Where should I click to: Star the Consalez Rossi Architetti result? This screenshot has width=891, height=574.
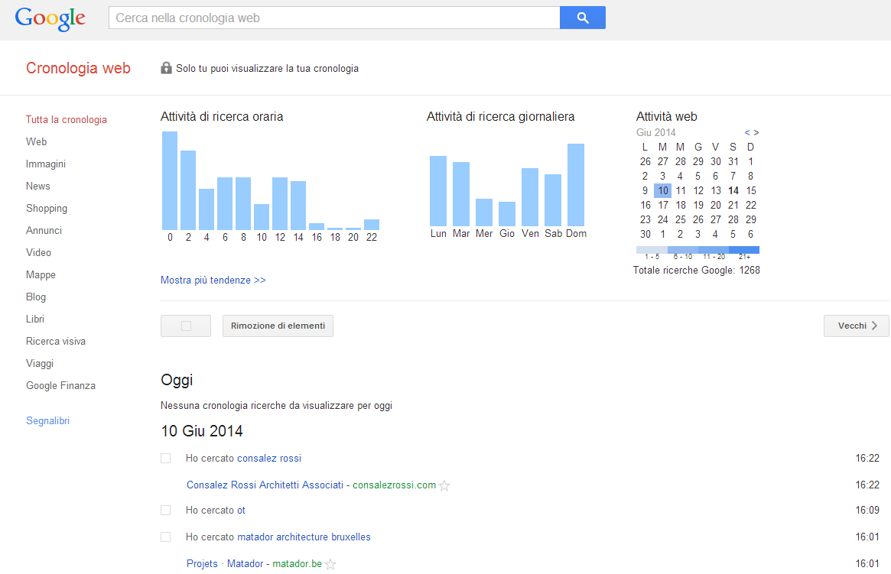point(444,485)
